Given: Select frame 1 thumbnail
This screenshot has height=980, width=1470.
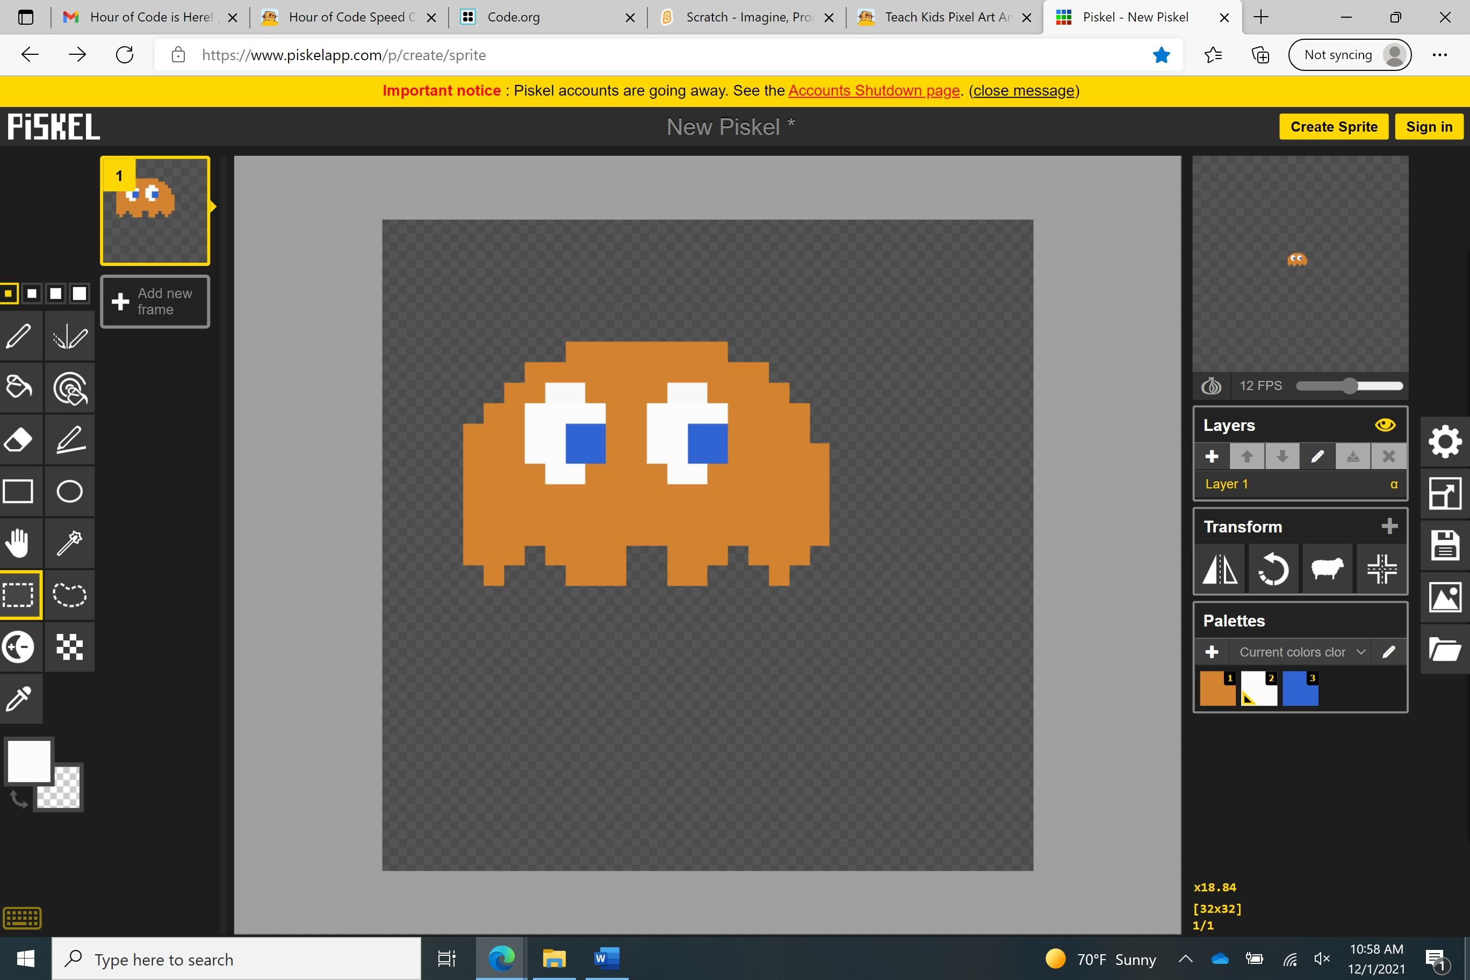Looking at the screenshot, I should tap(155, 211).
